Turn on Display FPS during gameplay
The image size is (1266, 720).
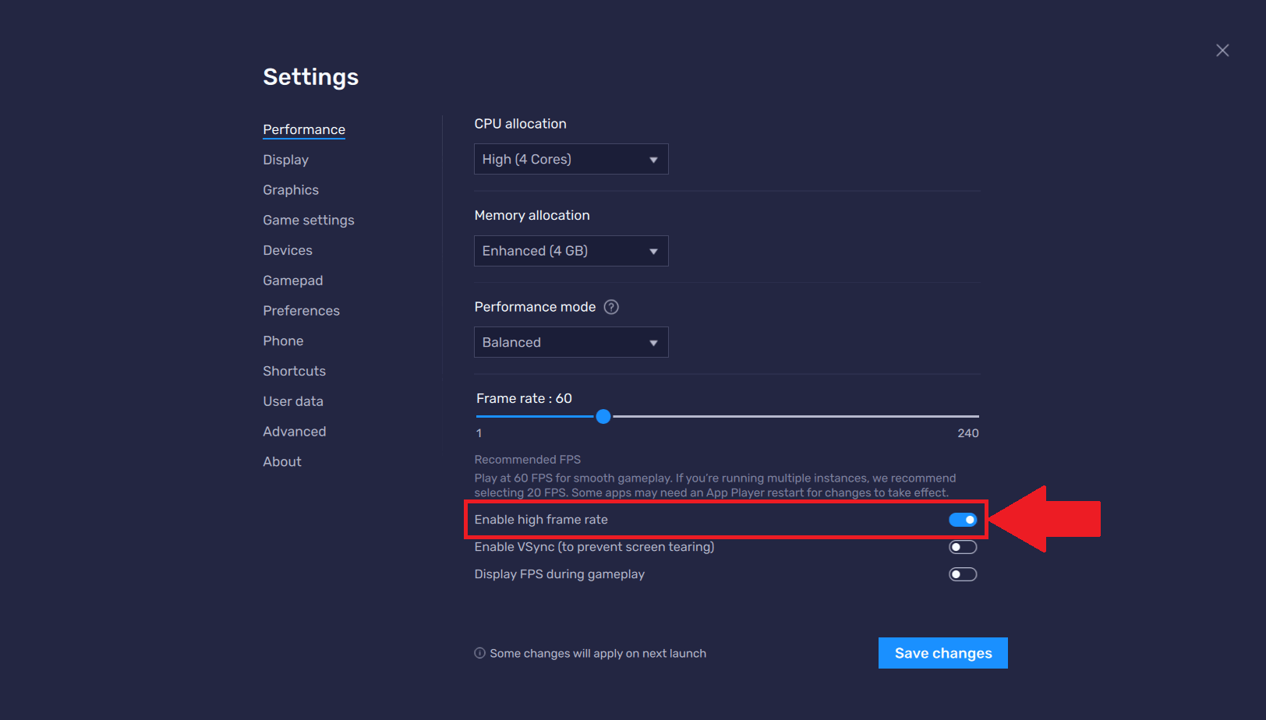tap(962, 574)
